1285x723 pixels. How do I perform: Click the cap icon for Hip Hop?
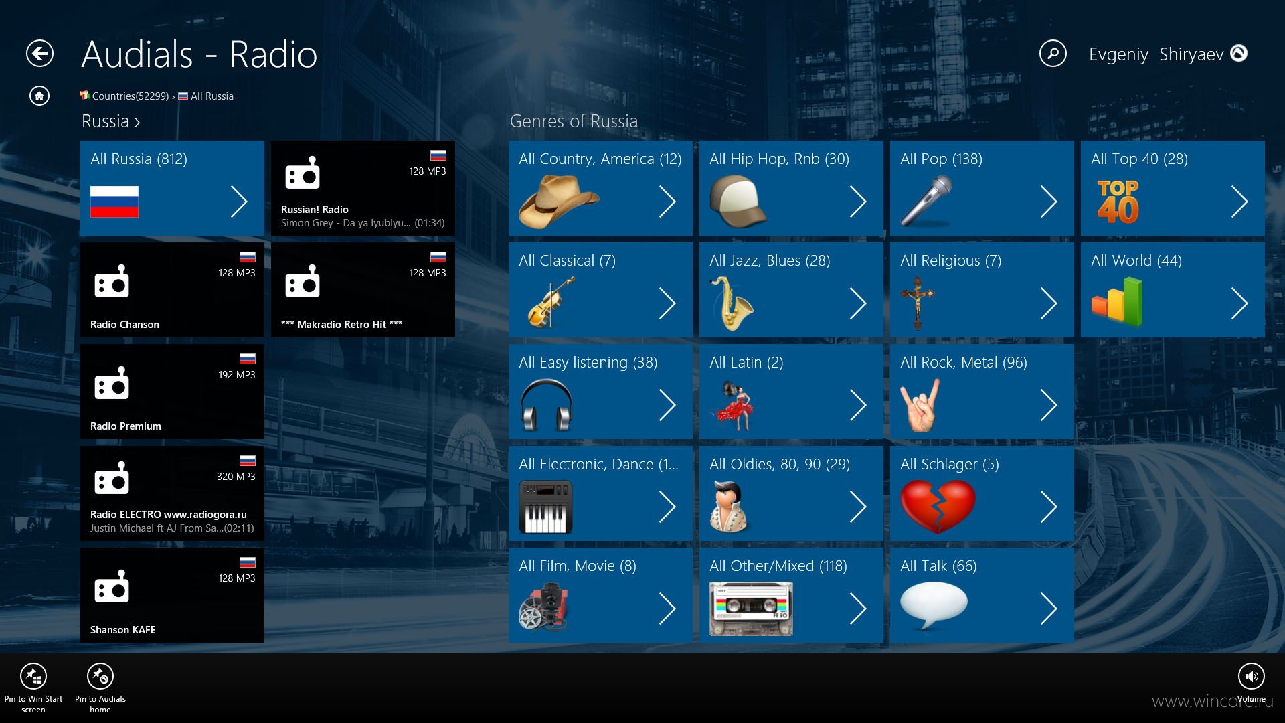click(x=738, y=200)
